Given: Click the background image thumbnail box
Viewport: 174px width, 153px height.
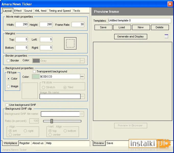Looking at the screenshot, I should pyautogui.click(x=30, y=91).
